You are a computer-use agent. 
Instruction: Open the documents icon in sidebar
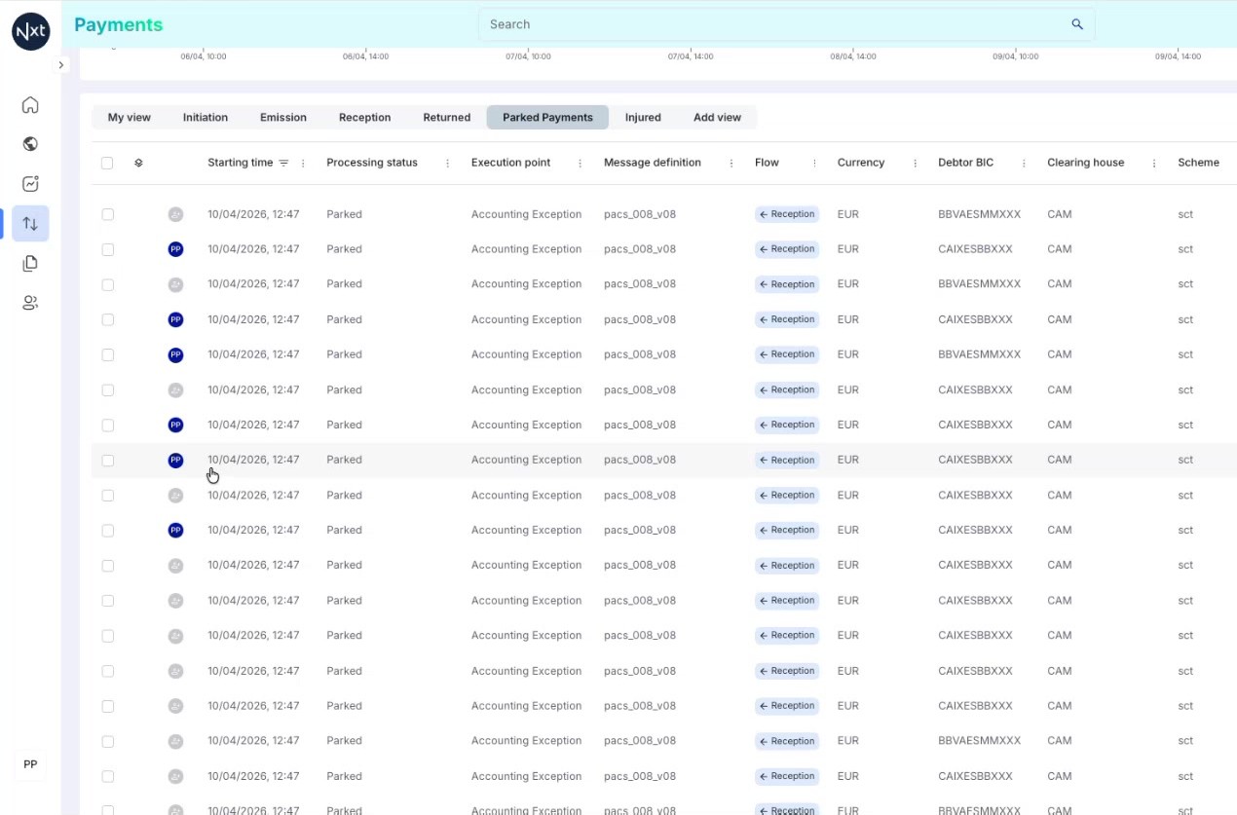coord(30,263)
